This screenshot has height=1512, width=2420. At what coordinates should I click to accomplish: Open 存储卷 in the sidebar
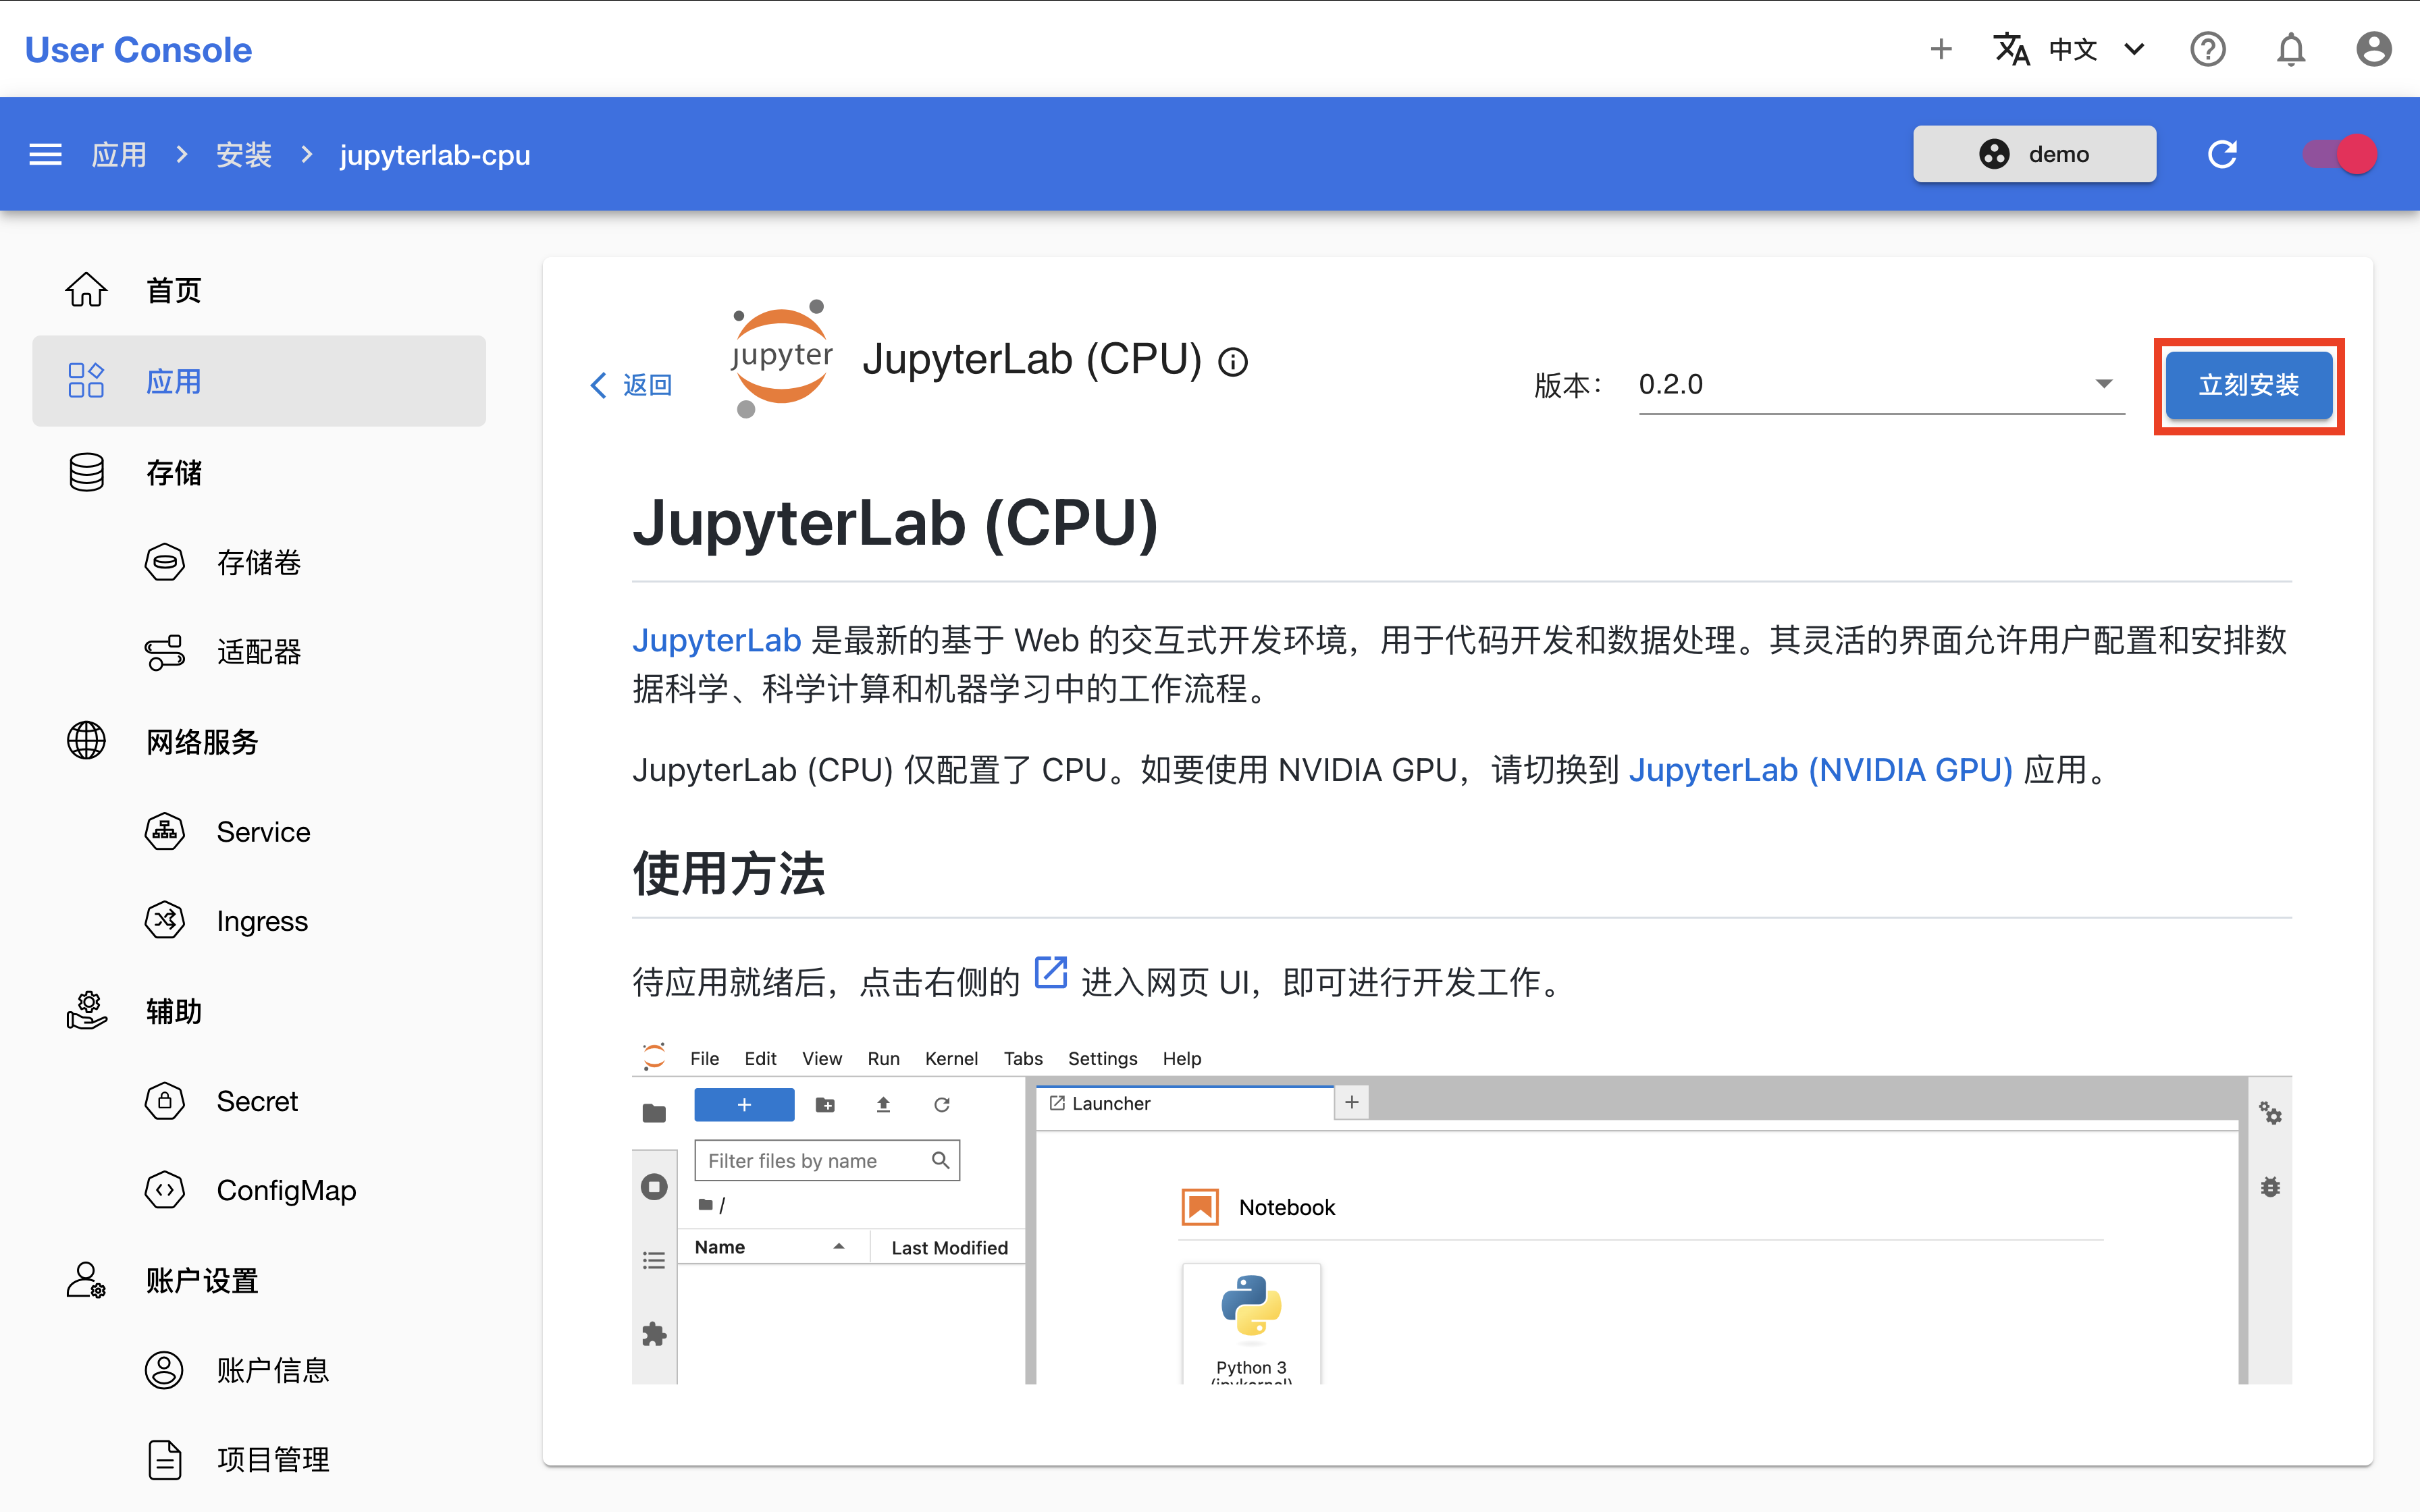tap(259, 562)
